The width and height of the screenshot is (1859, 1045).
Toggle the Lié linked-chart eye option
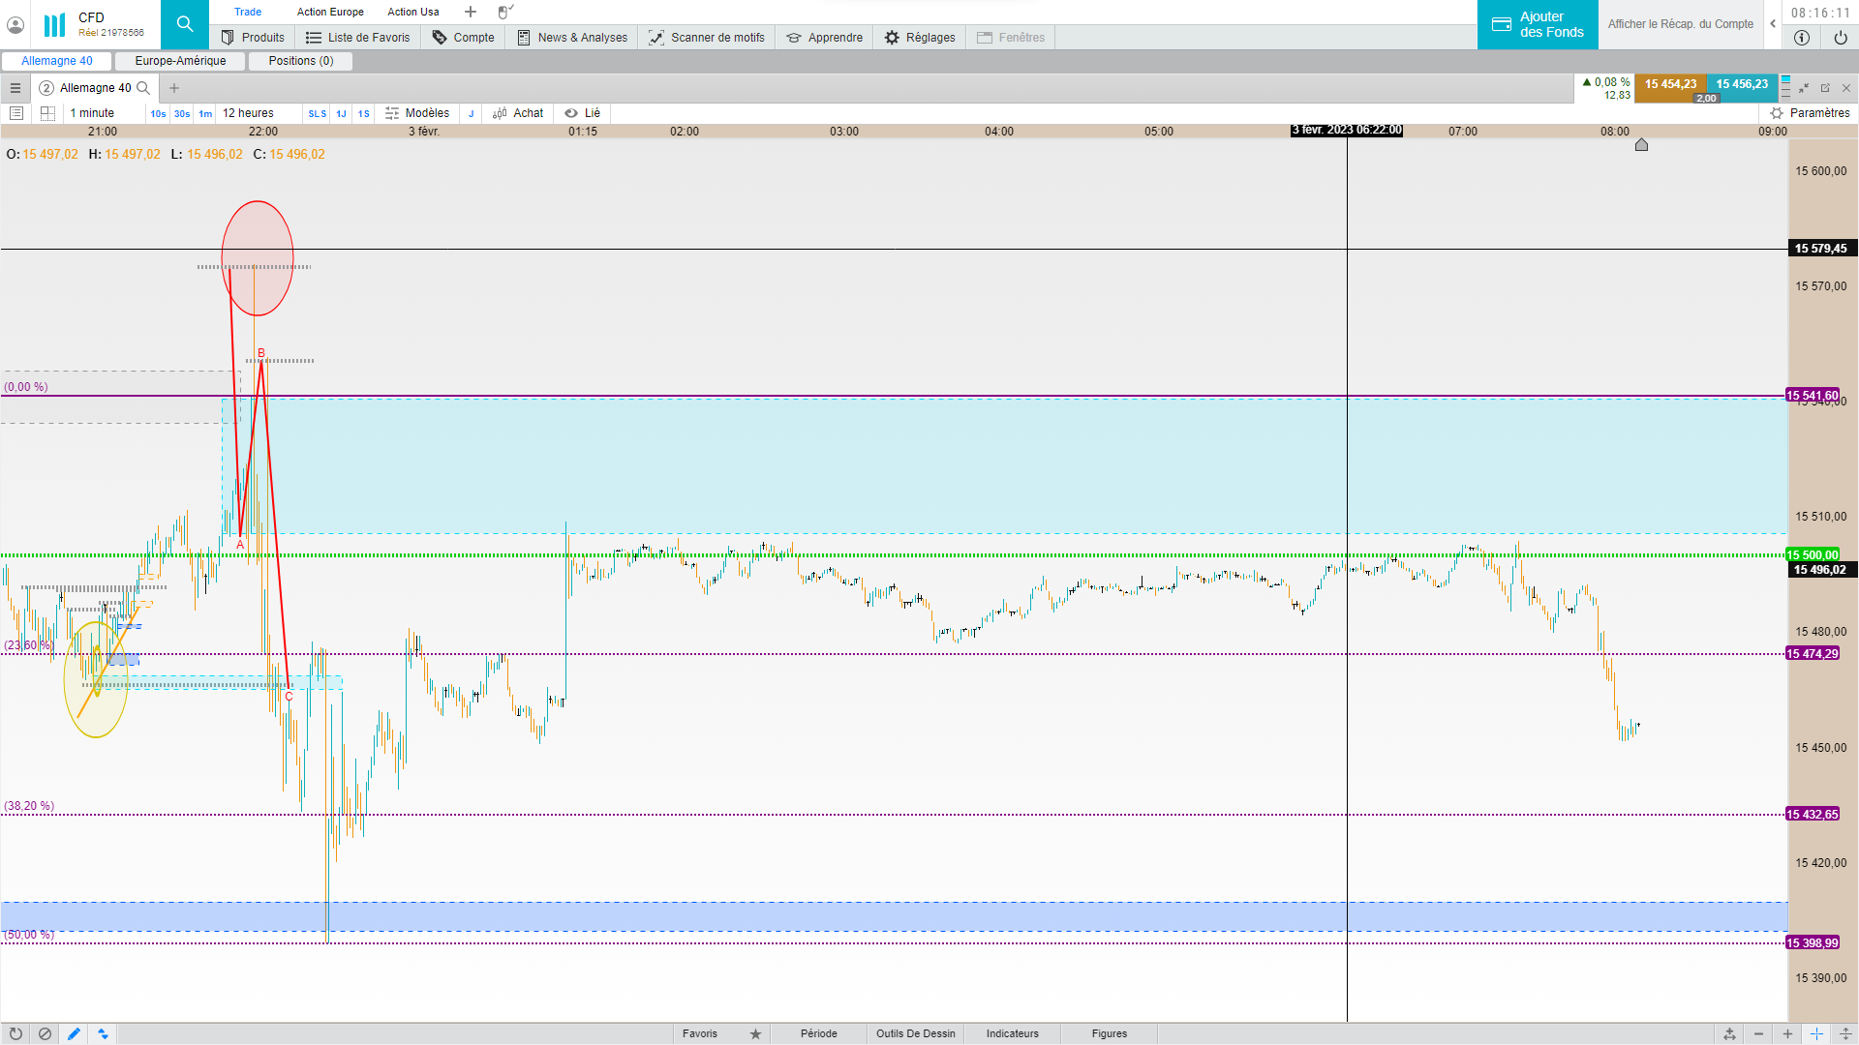coord(583,113)
